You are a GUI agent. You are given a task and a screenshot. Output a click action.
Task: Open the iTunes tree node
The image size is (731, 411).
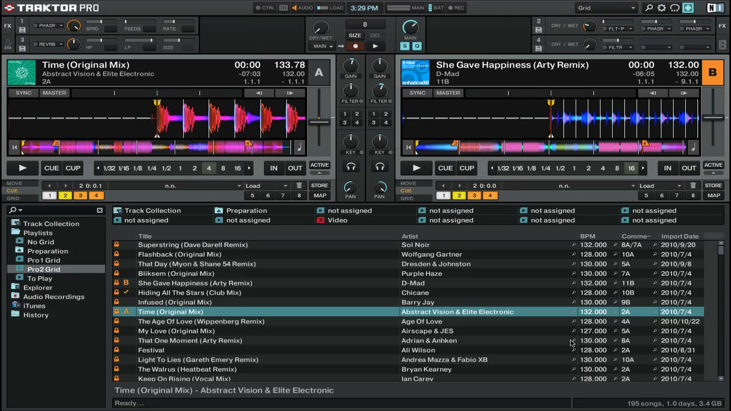tap(34, 306)
